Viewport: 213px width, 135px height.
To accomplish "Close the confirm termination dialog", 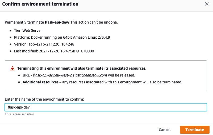I will pyautogui.click(x=207, y=4).
